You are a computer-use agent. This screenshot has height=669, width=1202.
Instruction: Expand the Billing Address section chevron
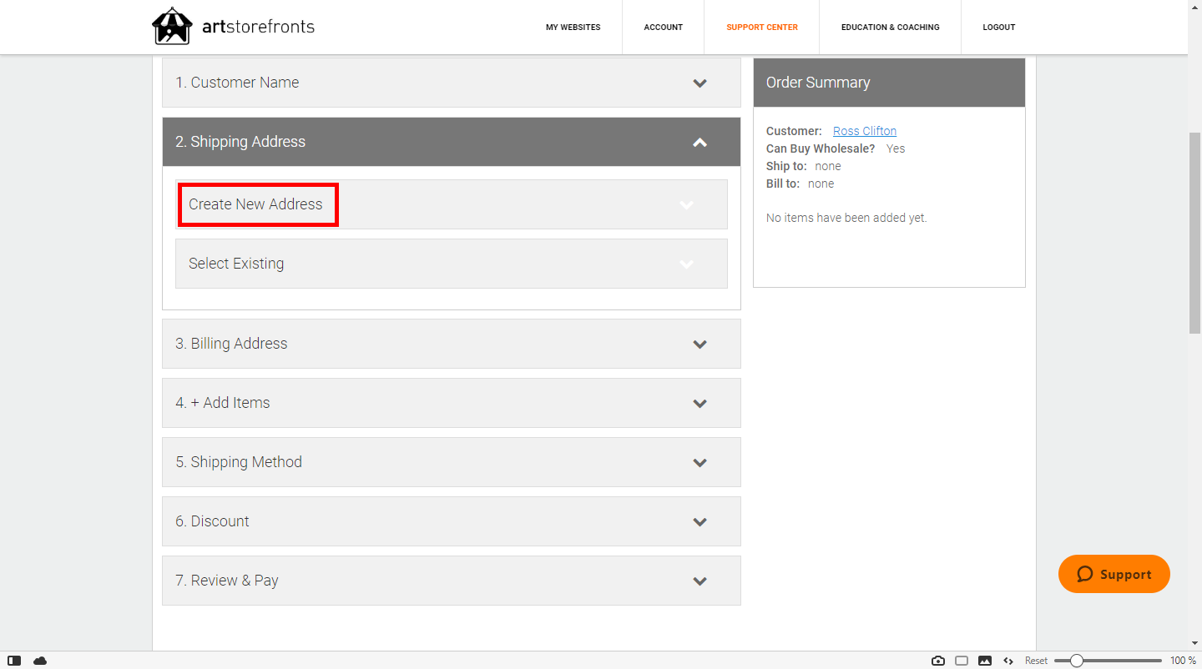pos(699,344)
